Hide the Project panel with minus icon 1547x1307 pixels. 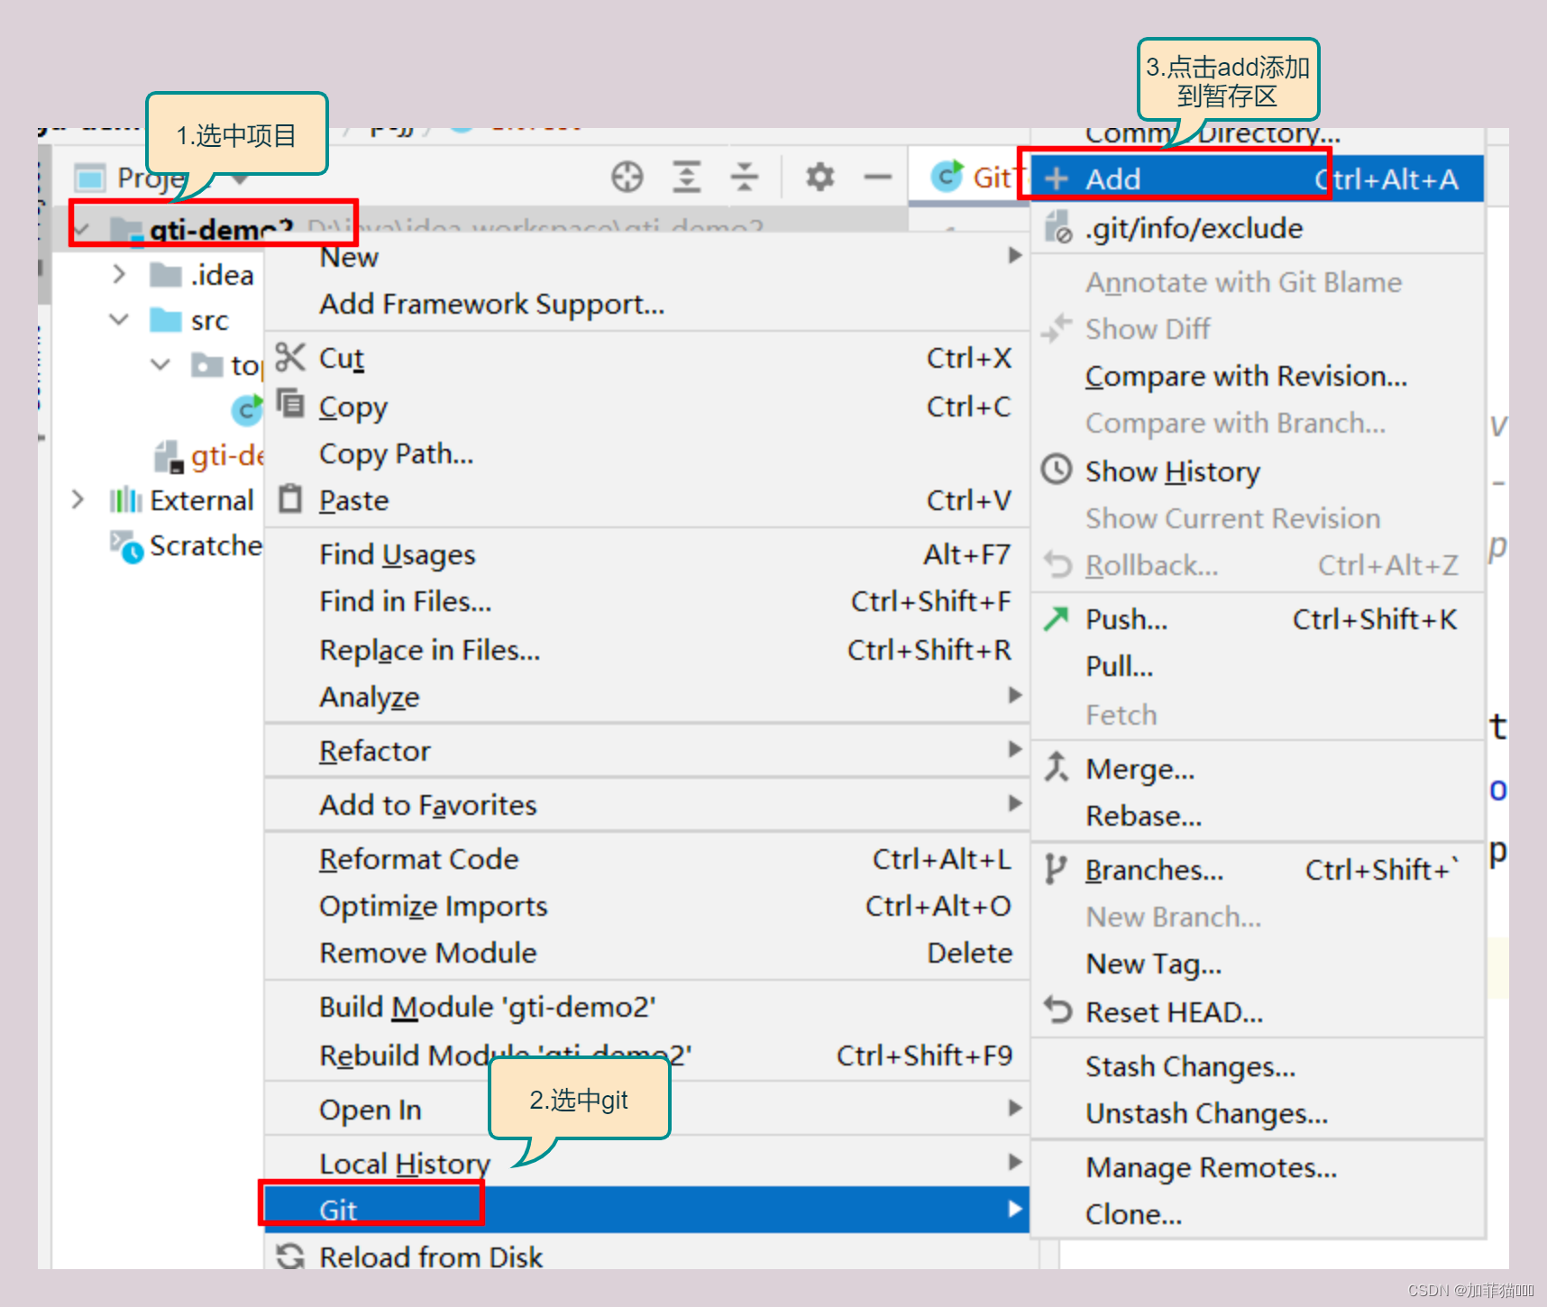(x=877, y=177)
